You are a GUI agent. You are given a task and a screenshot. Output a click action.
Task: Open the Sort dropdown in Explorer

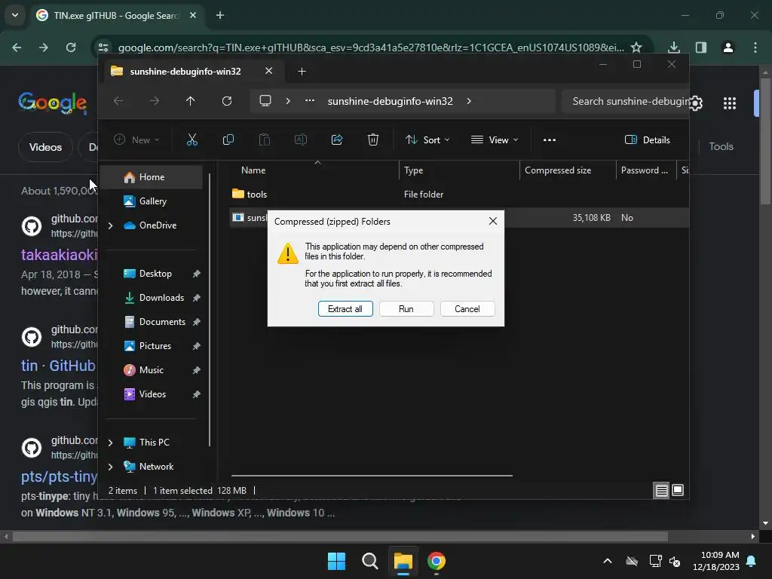click(427, 139)
